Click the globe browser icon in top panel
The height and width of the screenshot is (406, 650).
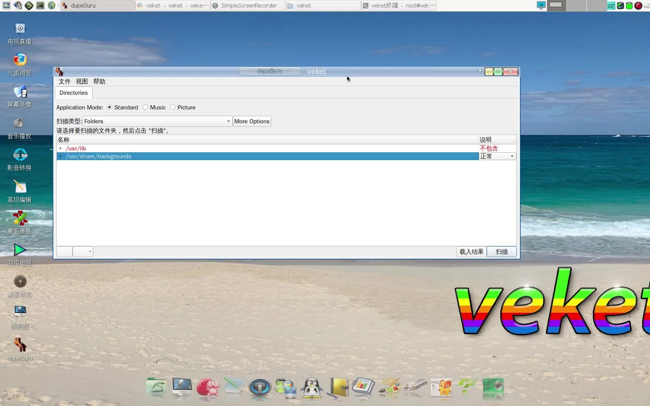coord(52,5)
